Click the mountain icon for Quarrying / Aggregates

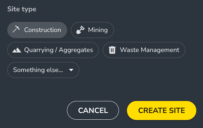17,50
